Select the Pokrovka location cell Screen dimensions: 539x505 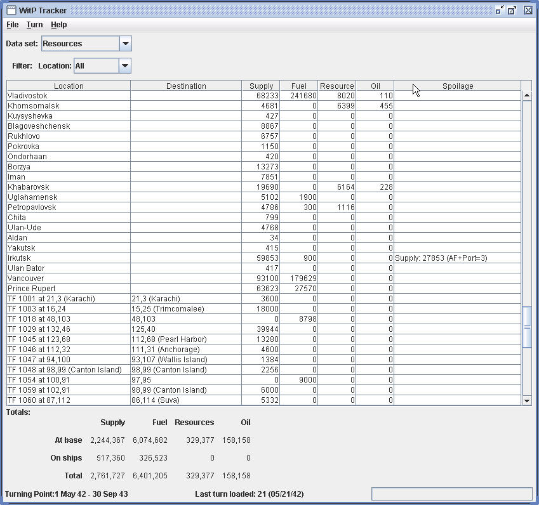tap(69, 147)
